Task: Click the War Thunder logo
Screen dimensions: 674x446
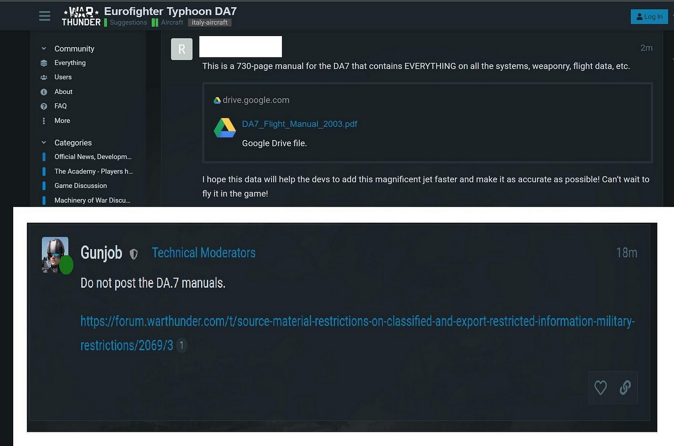Action: click(x=81, y=16)
